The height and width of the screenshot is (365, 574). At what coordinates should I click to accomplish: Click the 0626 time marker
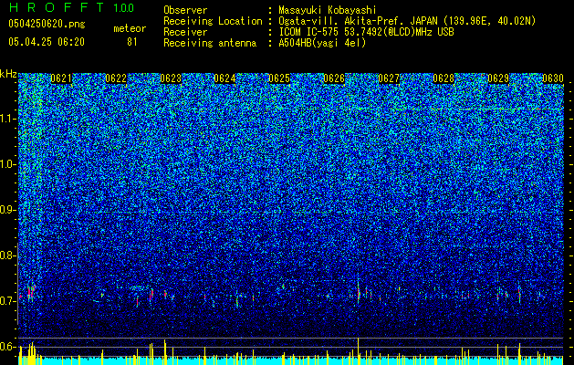click(x=334, y=78)
